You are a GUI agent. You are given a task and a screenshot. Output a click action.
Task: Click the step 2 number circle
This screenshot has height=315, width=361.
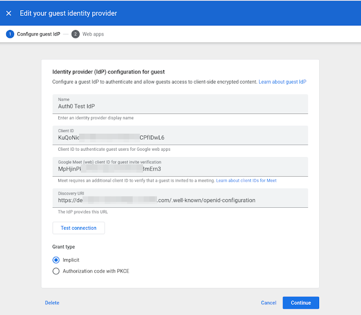[75, 34]
